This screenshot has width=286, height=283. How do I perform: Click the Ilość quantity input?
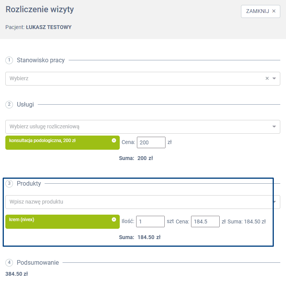click(x=150, y=222)
